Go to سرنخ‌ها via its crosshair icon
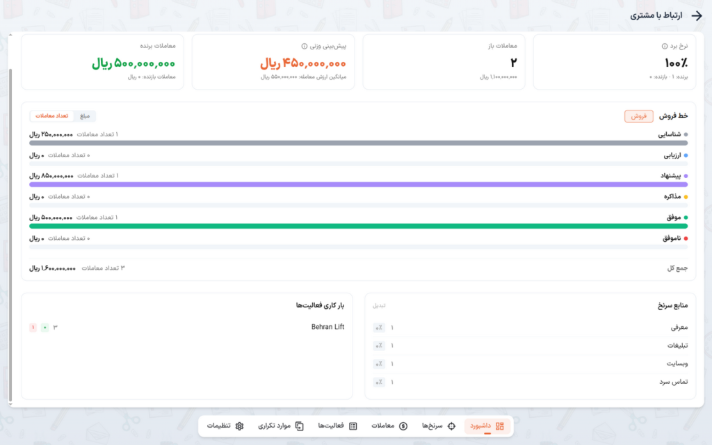Image resolution: width=712 pixels, height=445 pixels. pos(451,426)
